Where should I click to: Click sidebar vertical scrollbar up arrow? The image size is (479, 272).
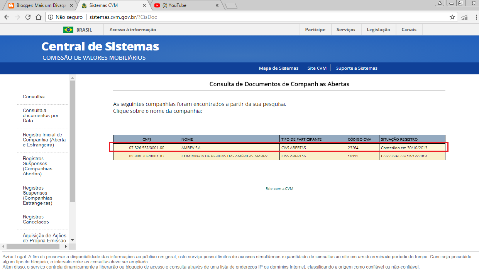click(x=72, y=78)
